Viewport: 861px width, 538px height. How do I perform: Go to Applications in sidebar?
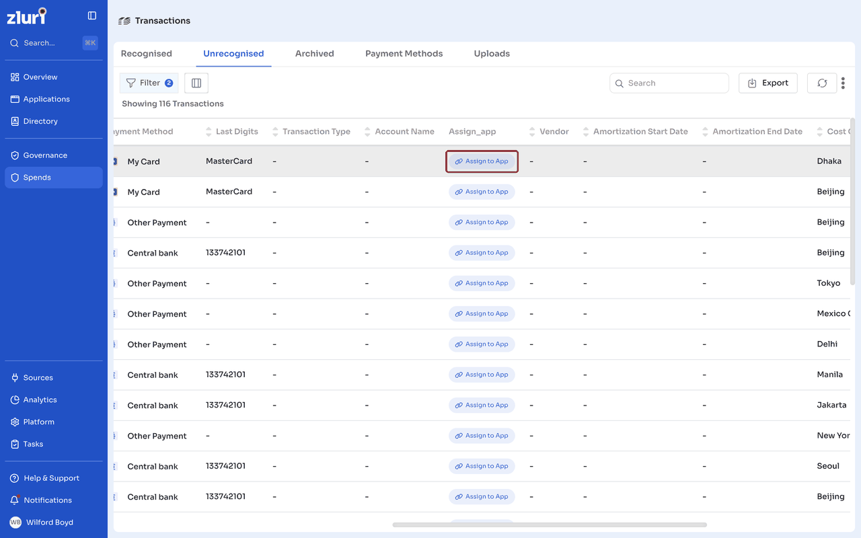pyautogui.click(x=54, y=100)
